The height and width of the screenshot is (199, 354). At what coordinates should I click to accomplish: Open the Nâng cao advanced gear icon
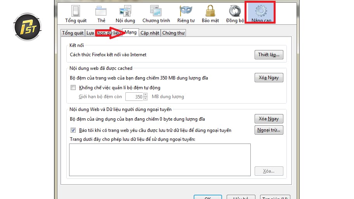click(x=261, y=13)
